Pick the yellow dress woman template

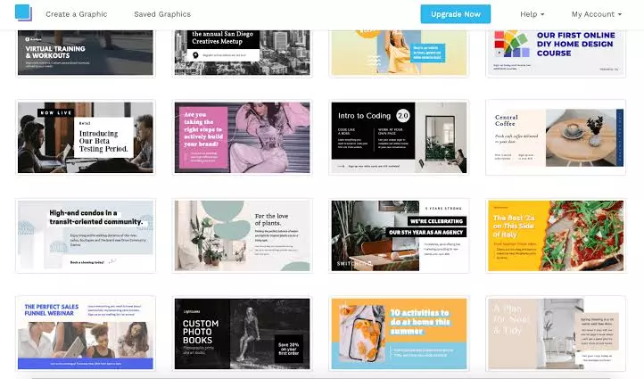[399, 53]
